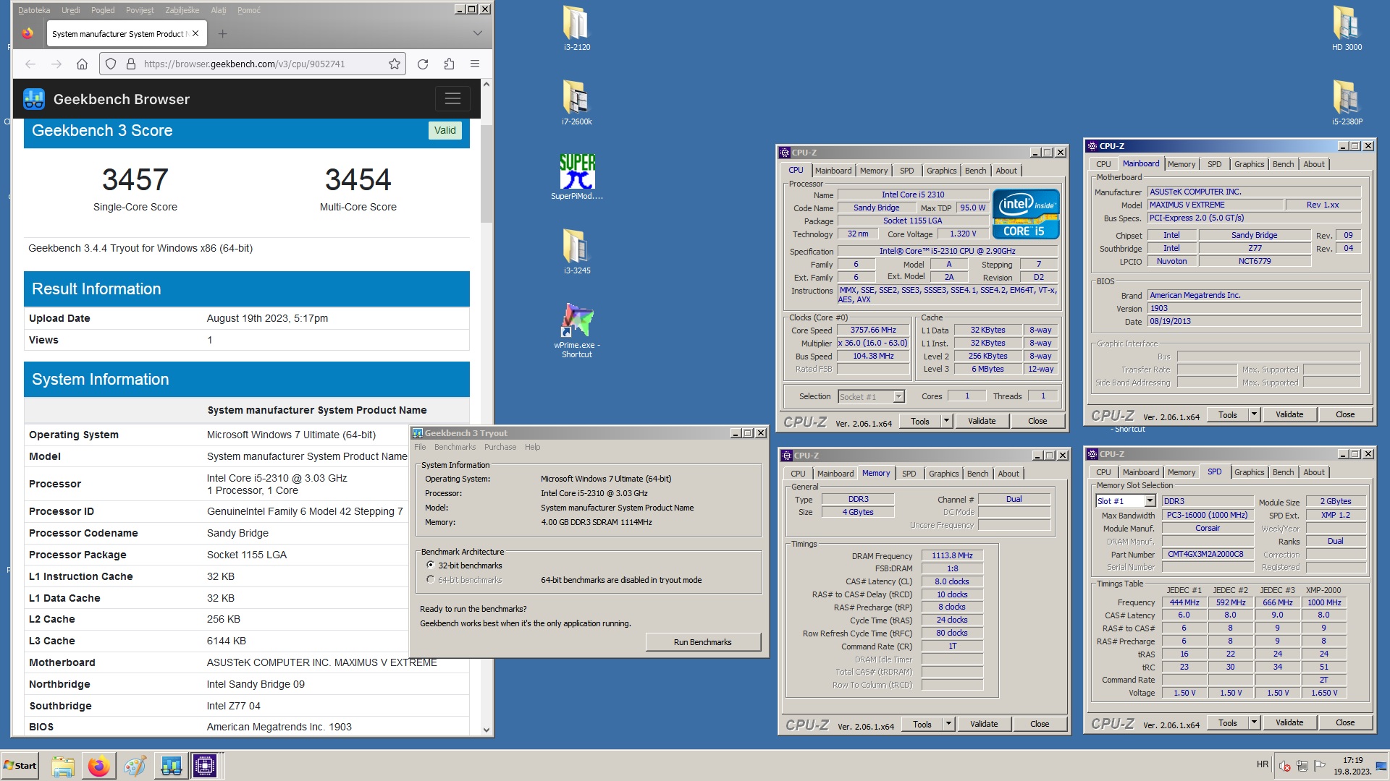Expand Tools dropdown arrow in CPU tab window

pyautogui.click(x=946, y=421)
